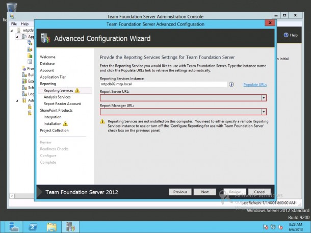Close the Advanced Configuration dialog

pos(270,23)
